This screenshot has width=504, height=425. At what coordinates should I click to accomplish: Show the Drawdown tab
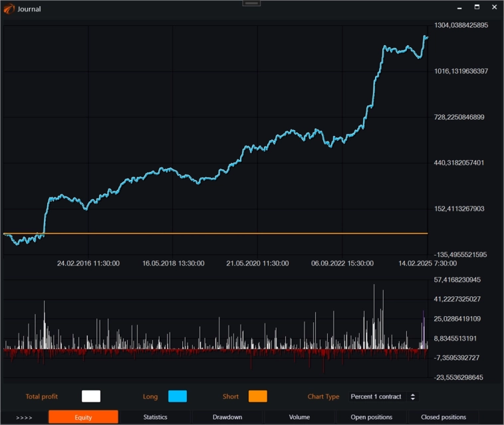[227, 417]
